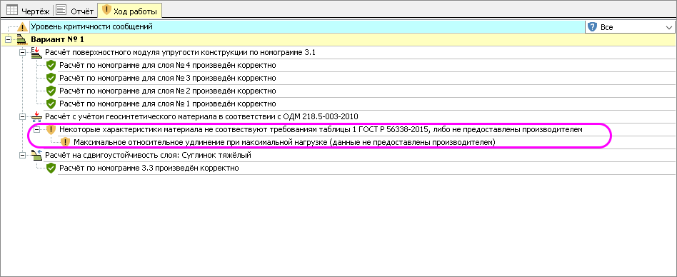
Task: Click the Вариант № 1 road icon
Action: tap(22, 40)
